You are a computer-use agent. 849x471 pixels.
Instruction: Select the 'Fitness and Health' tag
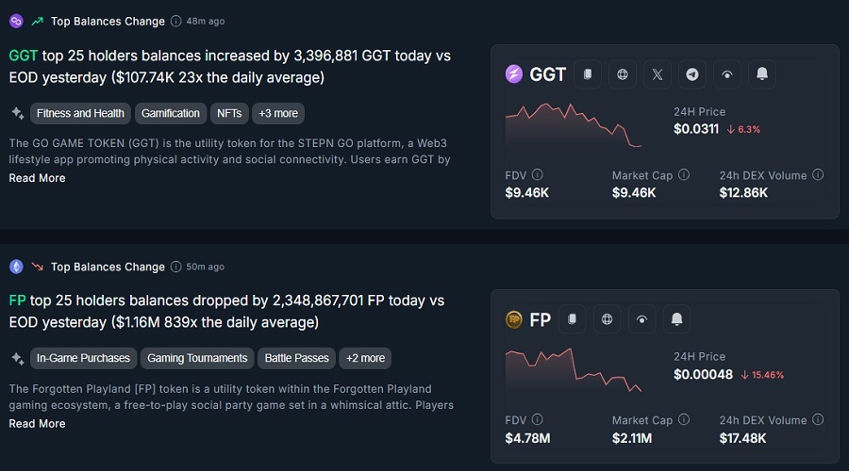[80, 113]
